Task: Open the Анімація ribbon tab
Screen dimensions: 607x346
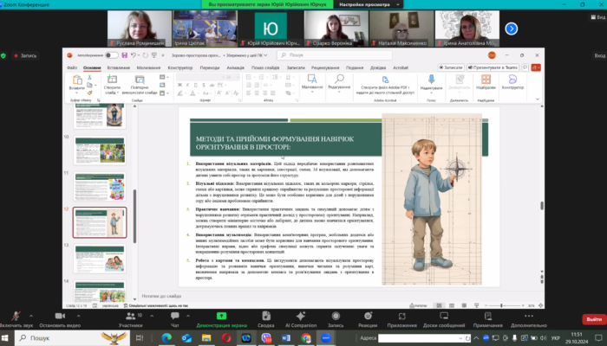Action: pyautogui.click(x=237, y=67)
